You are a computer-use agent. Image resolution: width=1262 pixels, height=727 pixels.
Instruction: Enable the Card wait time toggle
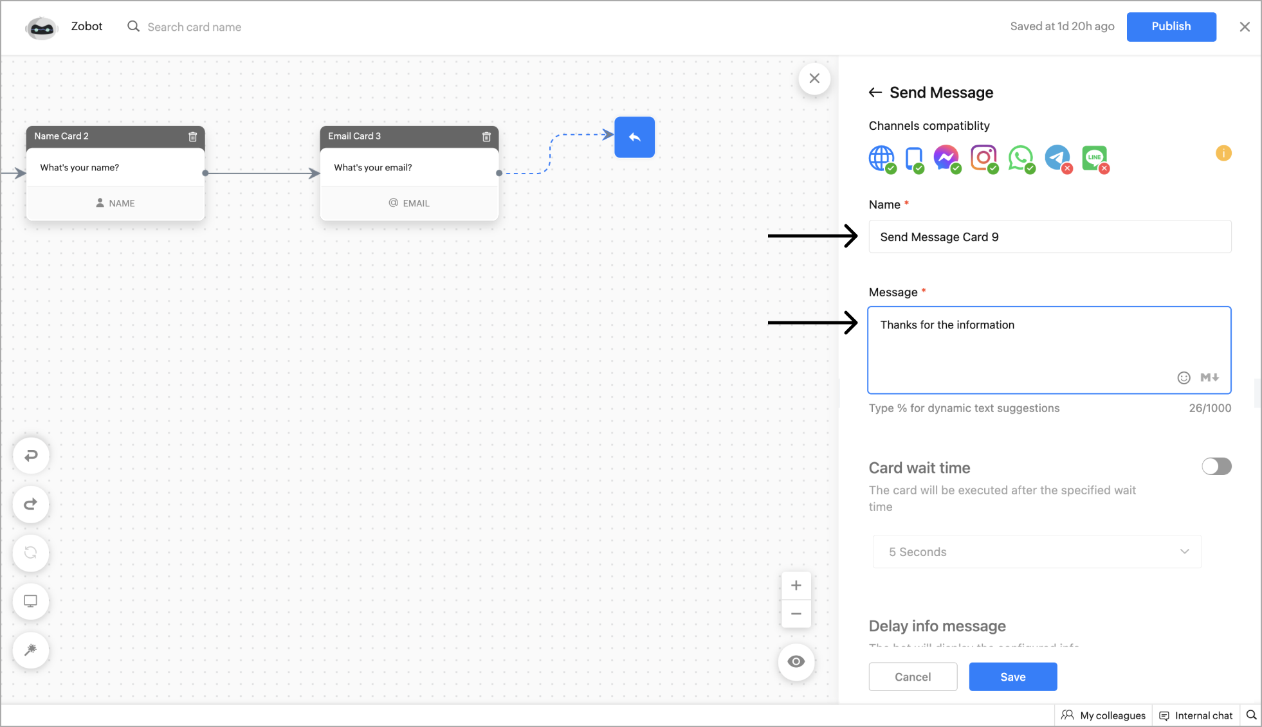click(1216, 467)
